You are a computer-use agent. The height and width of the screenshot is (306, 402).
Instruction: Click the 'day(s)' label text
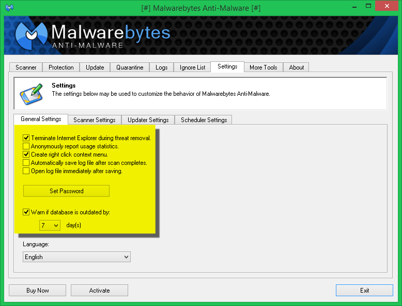click(x=73, y=225)
